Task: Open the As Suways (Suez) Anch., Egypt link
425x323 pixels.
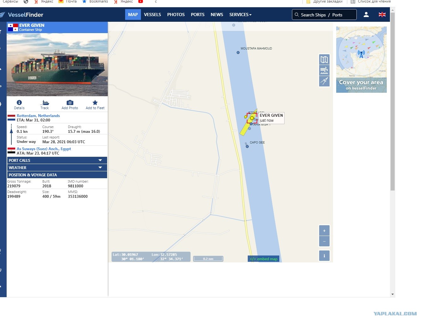Action: click(44, 149)
